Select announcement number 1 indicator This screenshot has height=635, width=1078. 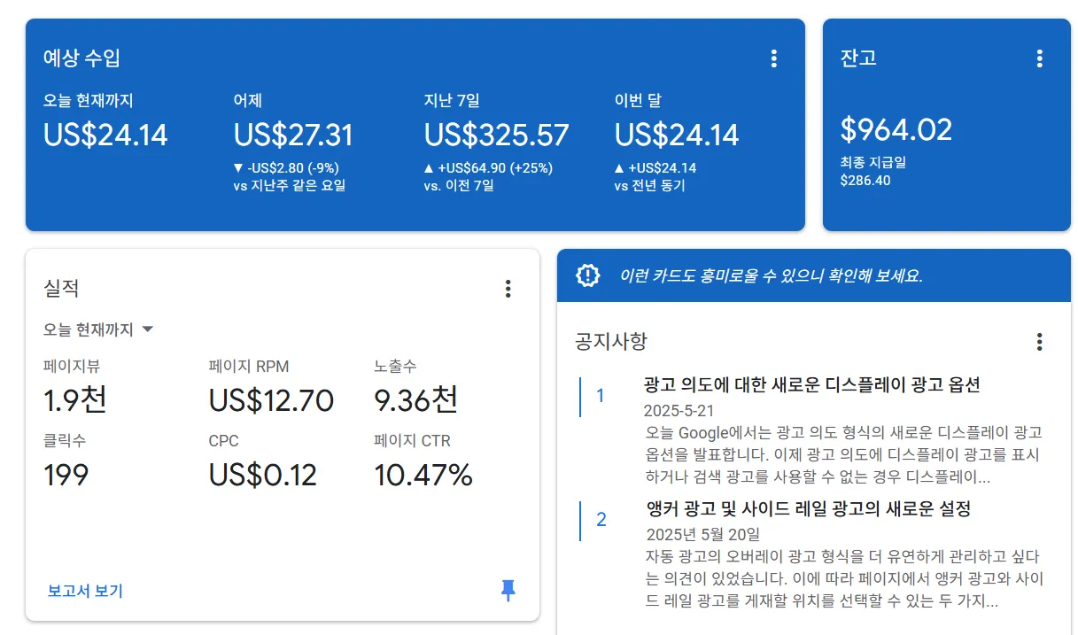point(601,396)
